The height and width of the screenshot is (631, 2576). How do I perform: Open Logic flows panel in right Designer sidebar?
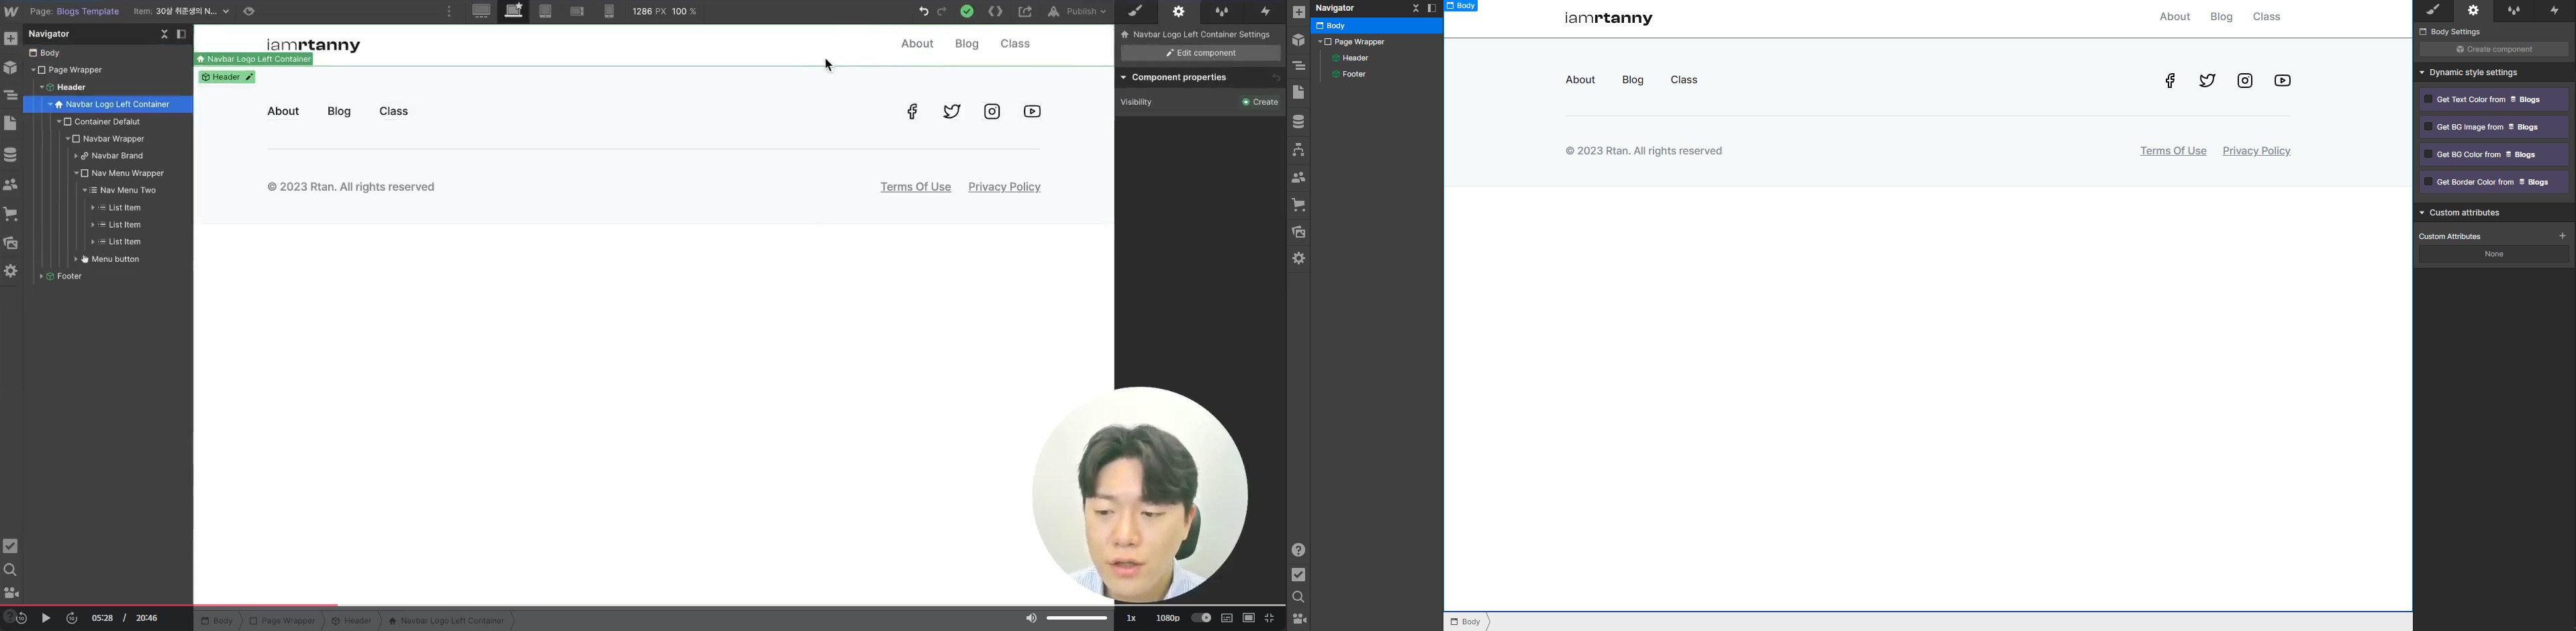click(1298, 149)
